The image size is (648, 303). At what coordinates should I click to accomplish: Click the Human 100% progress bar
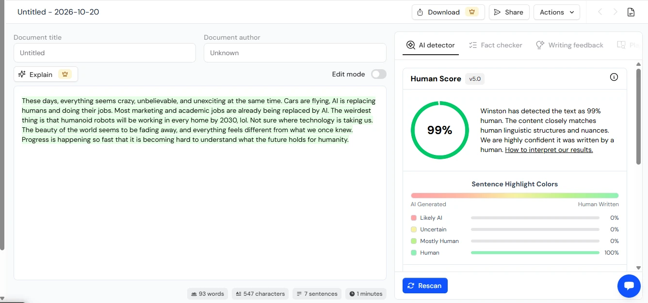[535, 253]
